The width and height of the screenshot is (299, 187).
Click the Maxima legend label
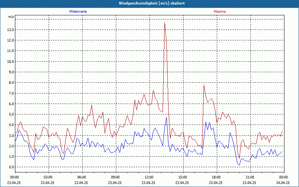220,12
